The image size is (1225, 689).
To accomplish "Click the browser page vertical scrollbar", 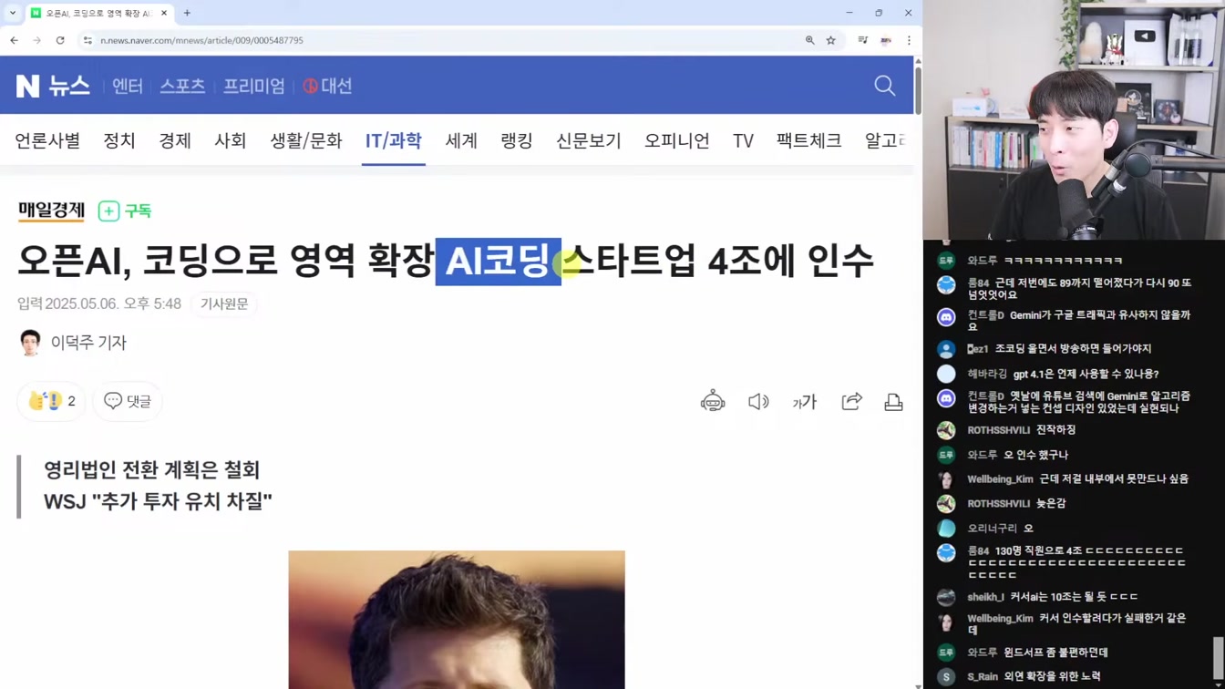I will [x=918, y=89].
